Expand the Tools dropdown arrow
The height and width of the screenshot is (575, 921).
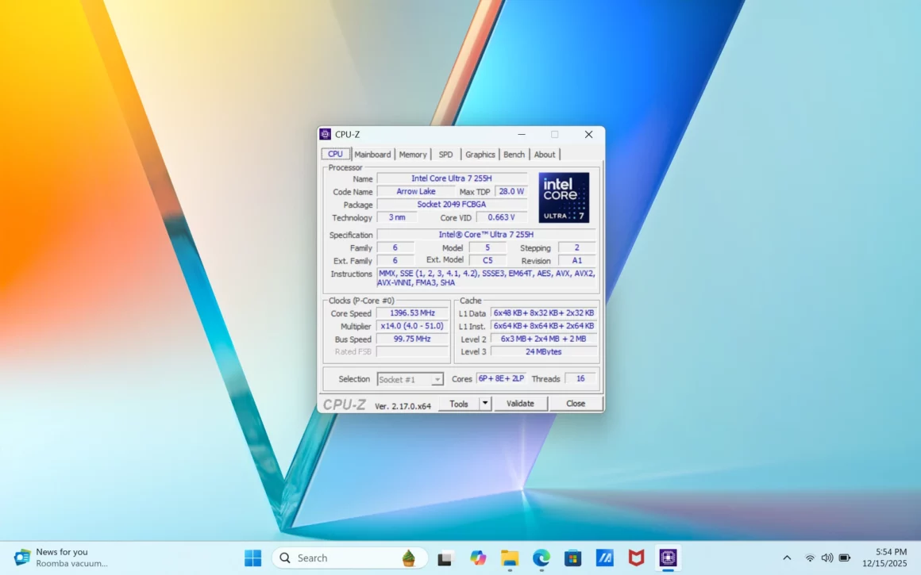click(x=485, y=404)
